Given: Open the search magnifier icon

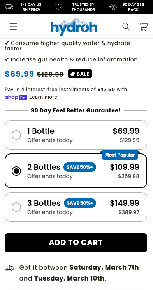Looking at the screenshot, I should pos(126,27).
